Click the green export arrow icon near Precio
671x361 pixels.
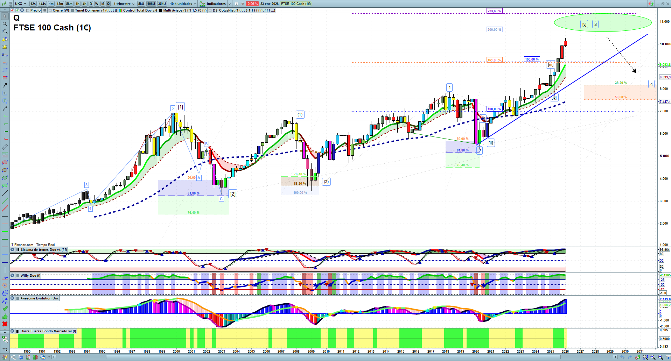click(17, 10)
